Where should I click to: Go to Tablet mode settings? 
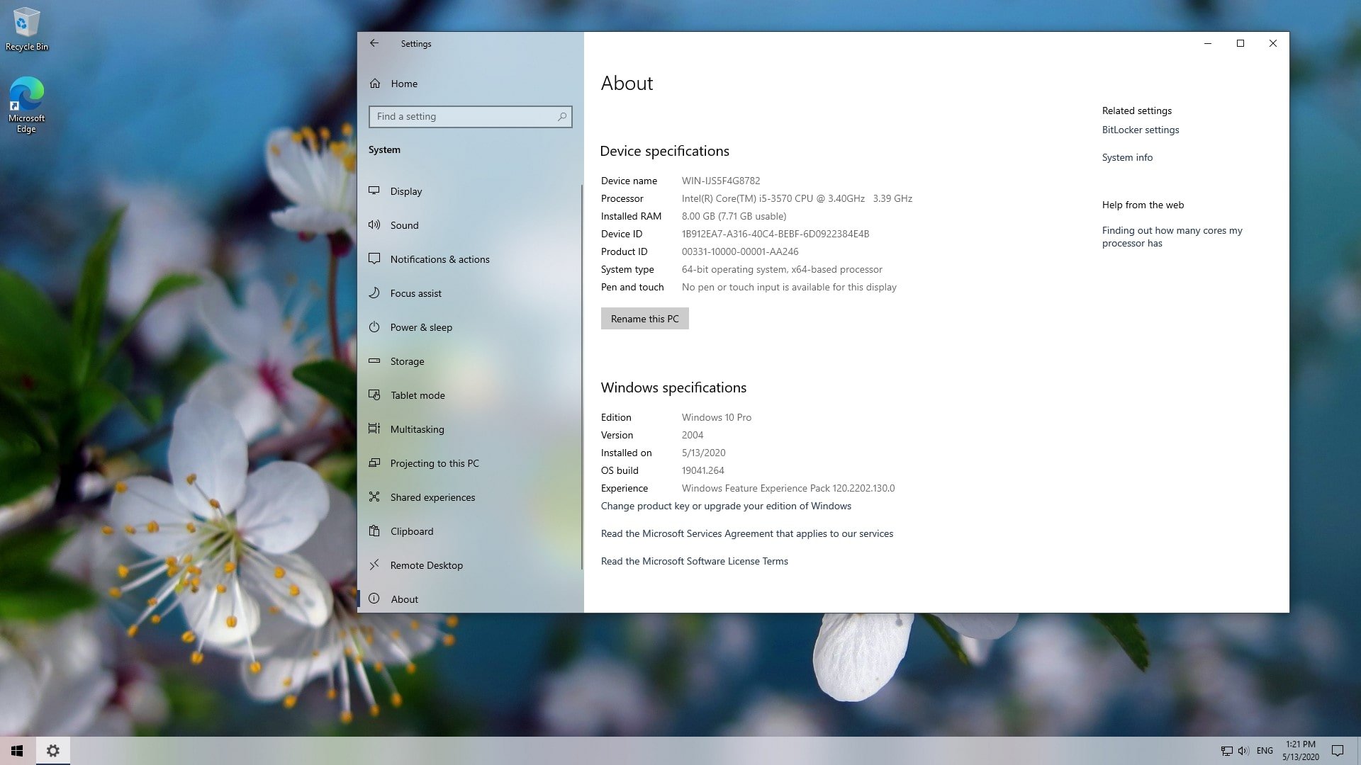(x=417, y=395)
